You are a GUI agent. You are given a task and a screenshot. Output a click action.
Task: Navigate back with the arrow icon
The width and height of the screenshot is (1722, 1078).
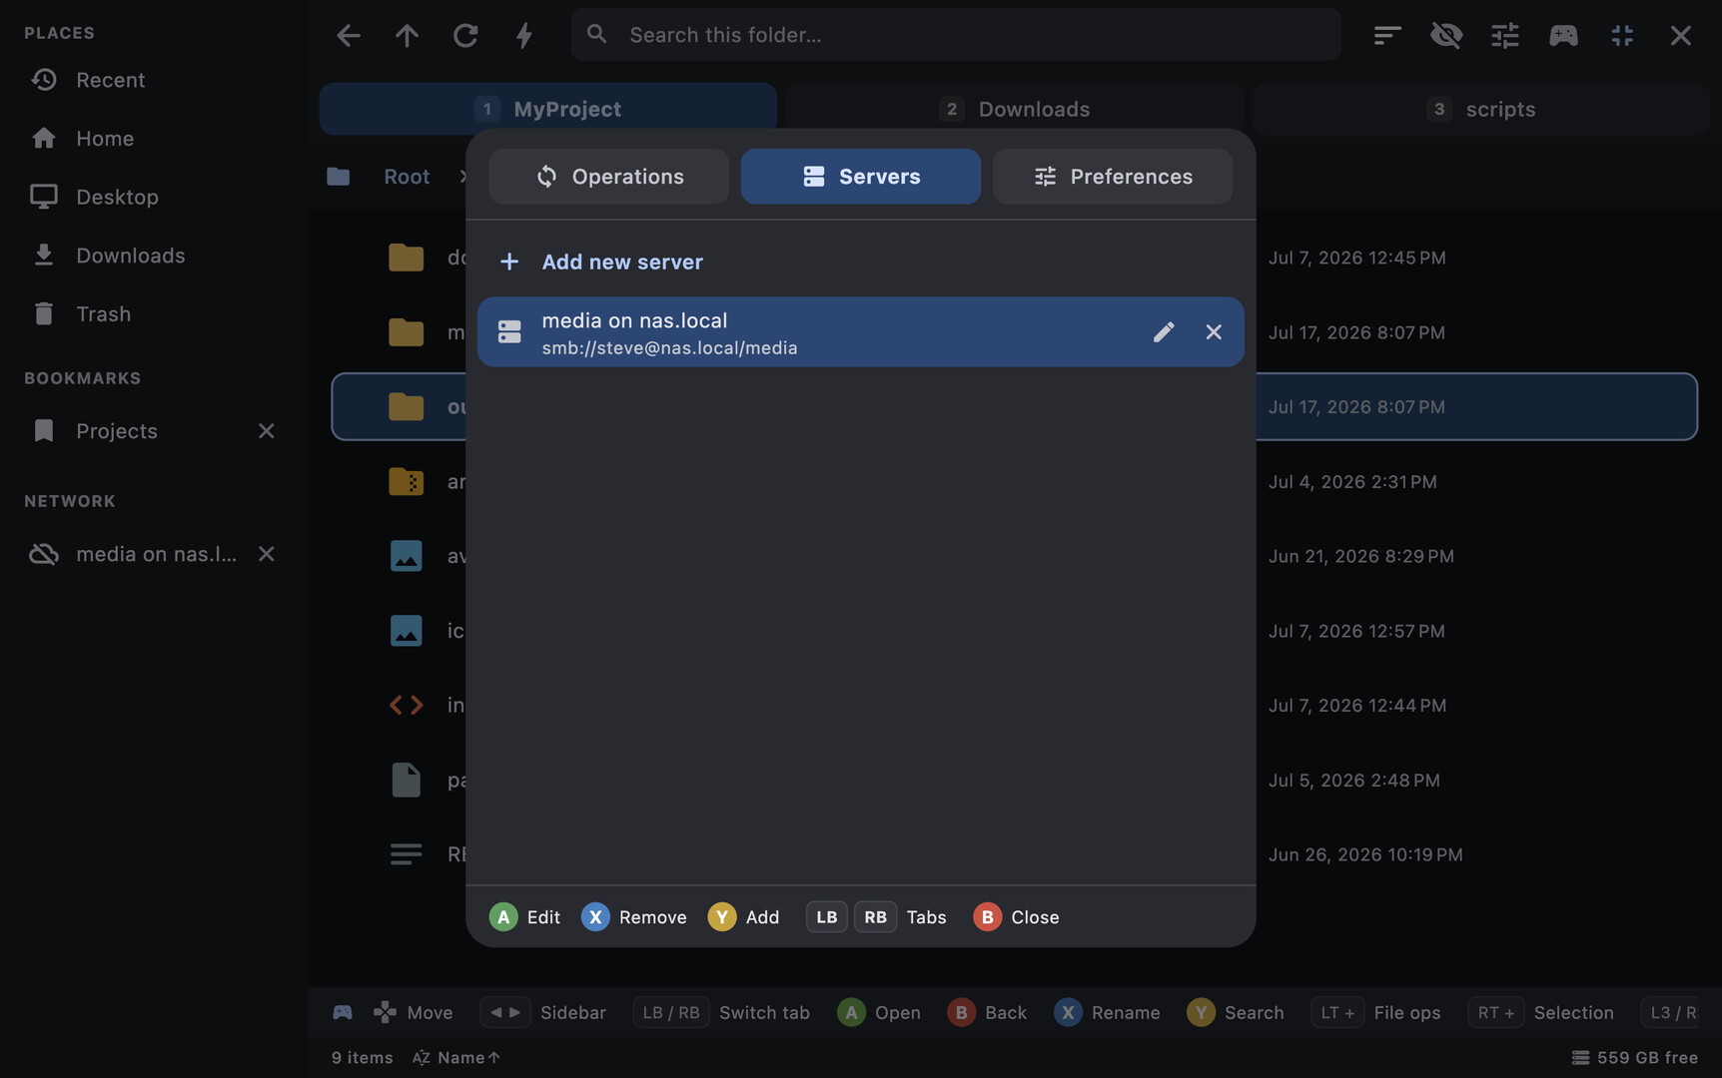348,35
